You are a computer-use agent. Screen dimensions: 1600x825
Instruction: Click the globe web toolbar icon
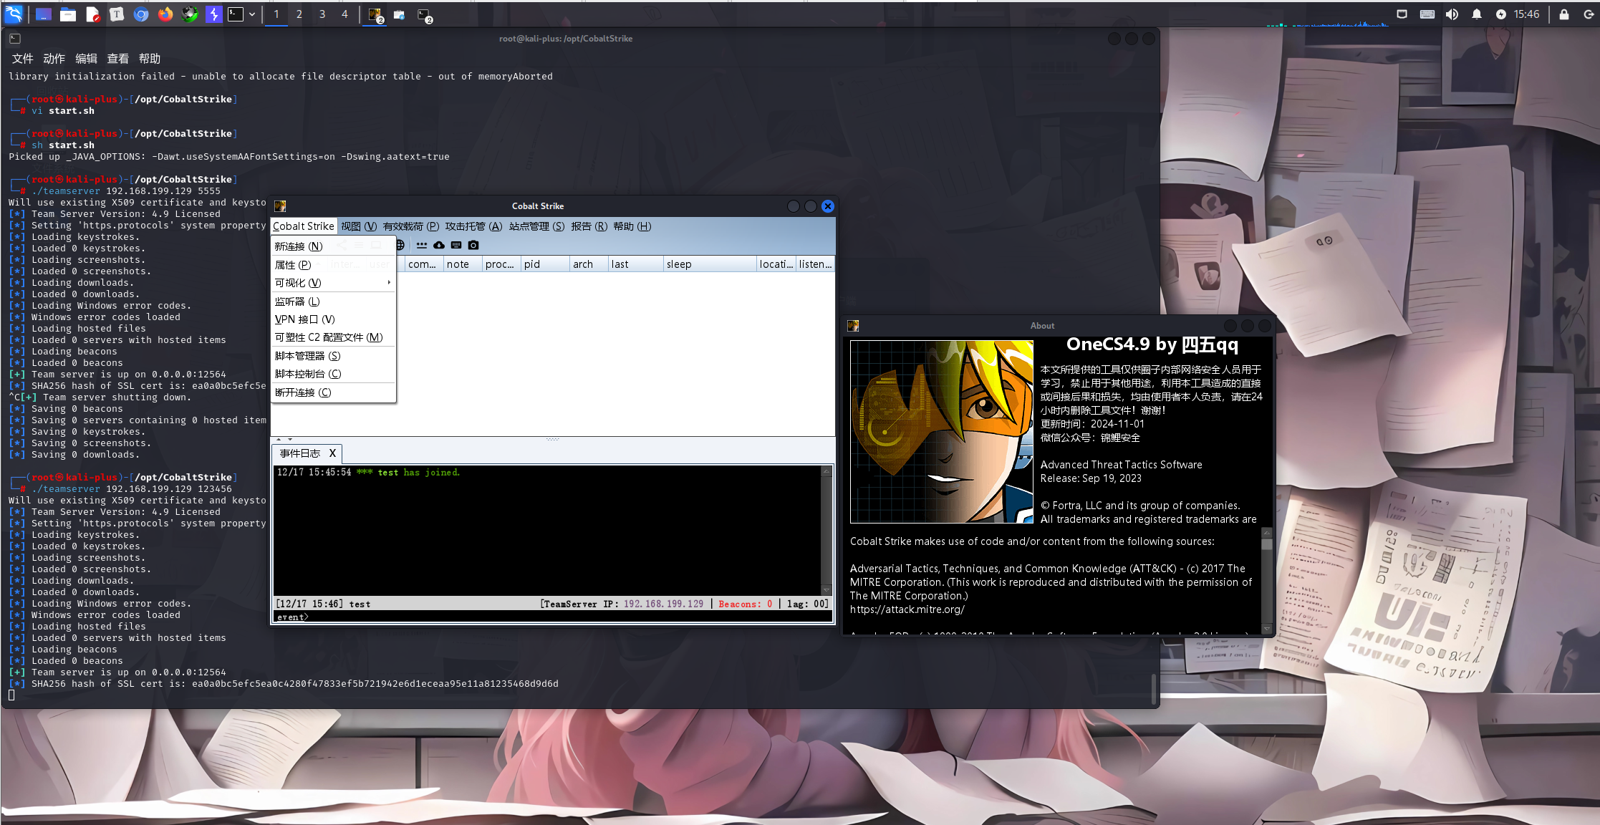point(400,245)
